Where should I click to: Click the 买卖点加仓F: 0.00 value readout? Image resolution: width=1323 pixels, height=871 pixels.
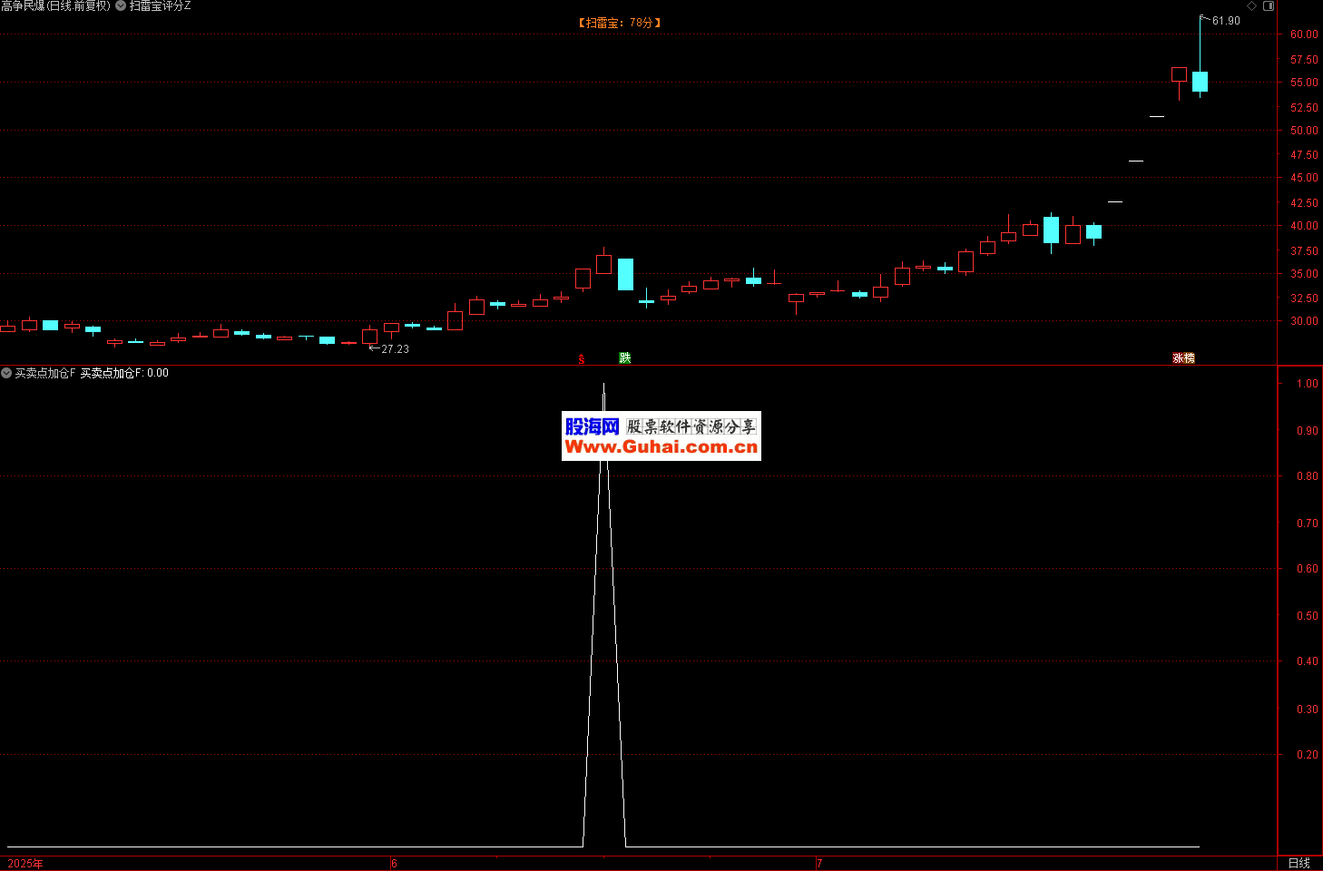click(124, 373)
